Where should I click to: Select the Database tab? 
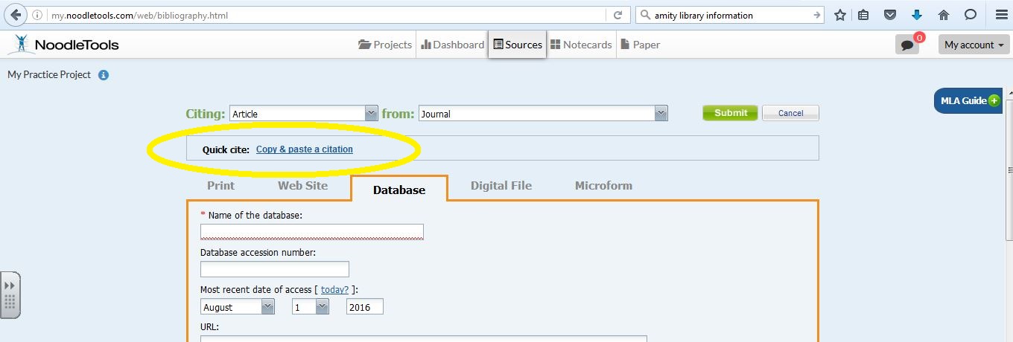click(399, 190)
